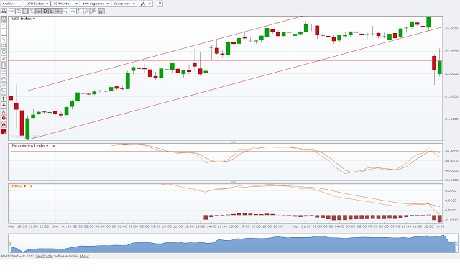The image size is (460, 276).
Task: Click the divider grip above Estocástico panel
Action: tap(234, 142)
